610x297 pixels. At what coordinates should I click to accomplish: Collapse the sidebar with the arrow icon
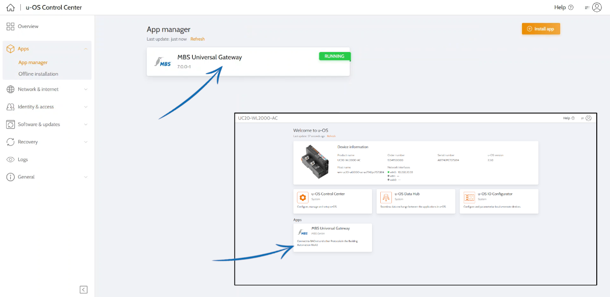(x=83, y=289)
